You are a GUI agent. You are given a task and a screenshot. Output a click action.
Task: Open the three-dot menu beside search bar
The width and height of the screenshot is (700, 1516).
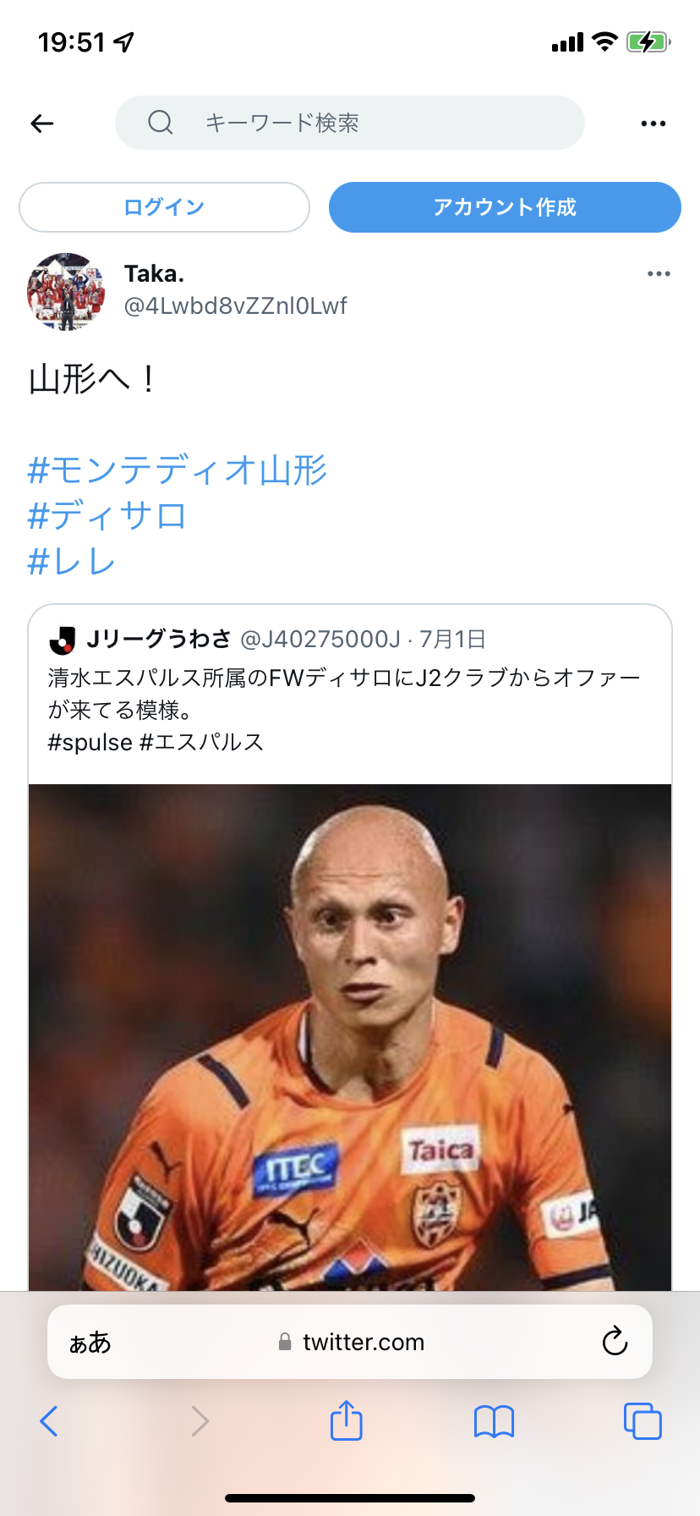tap(654, 124)
